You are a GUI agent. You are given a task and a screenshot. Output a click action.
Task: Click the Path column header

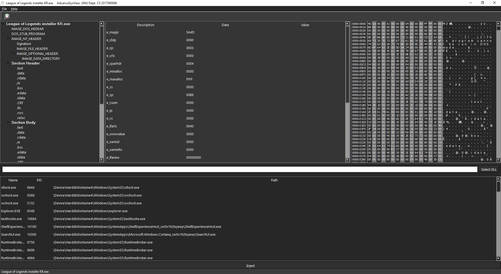point(274,180)
